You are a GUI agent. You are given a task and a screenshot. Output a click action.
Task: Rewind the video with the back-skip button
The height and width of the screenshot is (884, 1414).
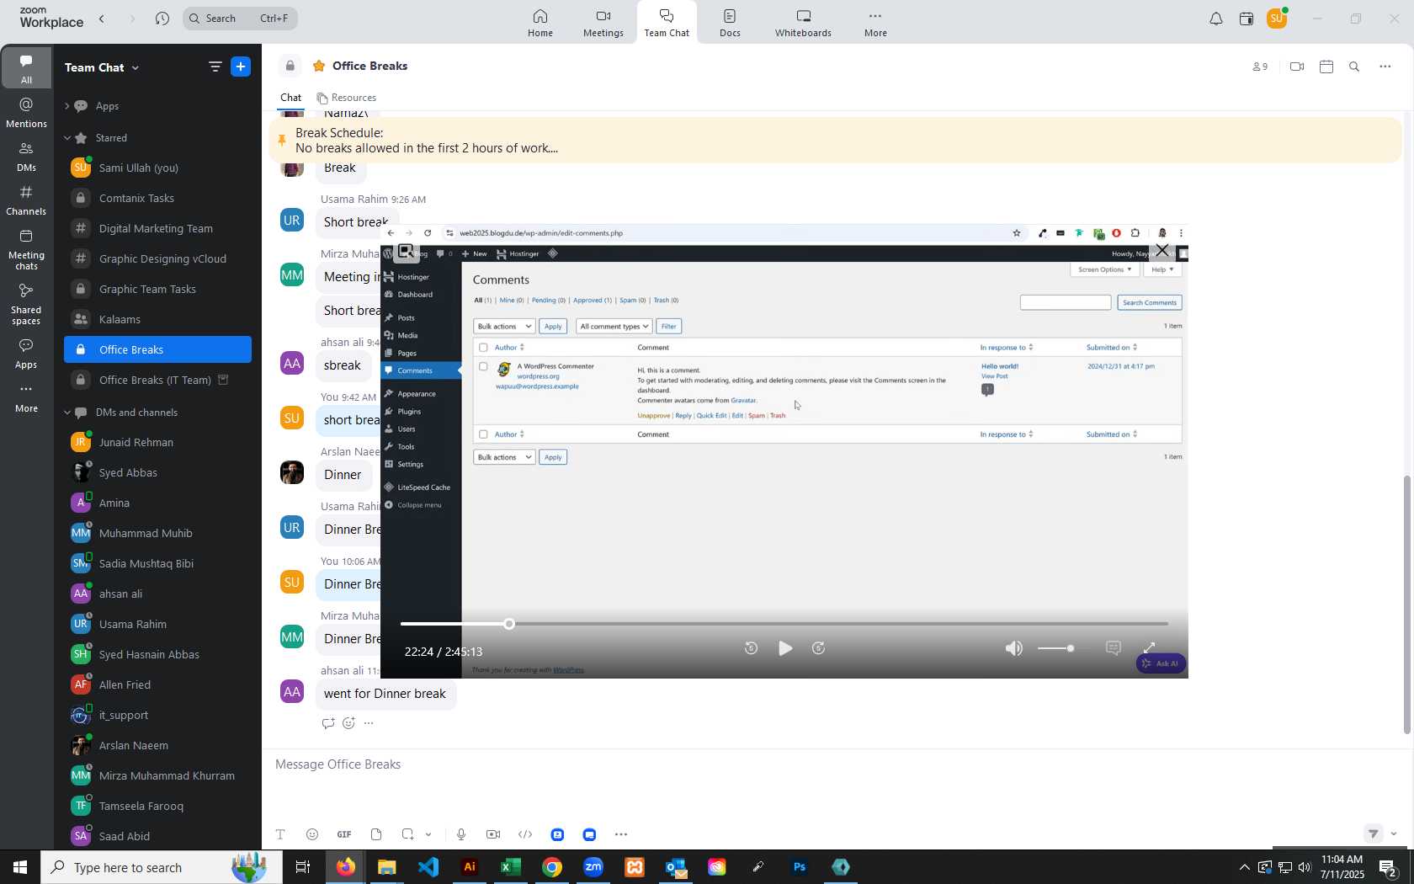click(x=752, y=648)
